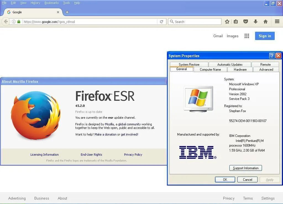
Task: Switch to the Computer Name tab
Action: (x=210, y=70)
